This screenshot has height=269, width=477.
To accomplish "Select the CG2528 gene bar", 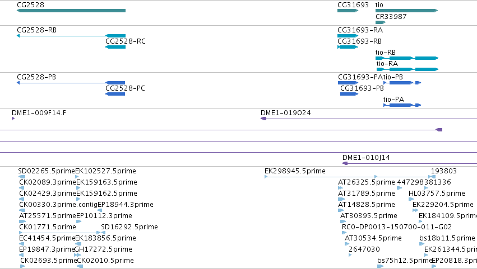I will point(71,11).
